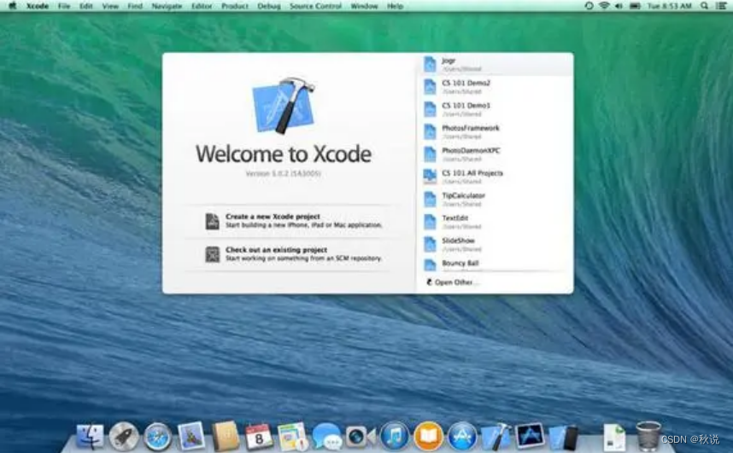Select CS 101 Demo1 project name
This screenshot has height=453, width=733.
[x=466, y=106]
